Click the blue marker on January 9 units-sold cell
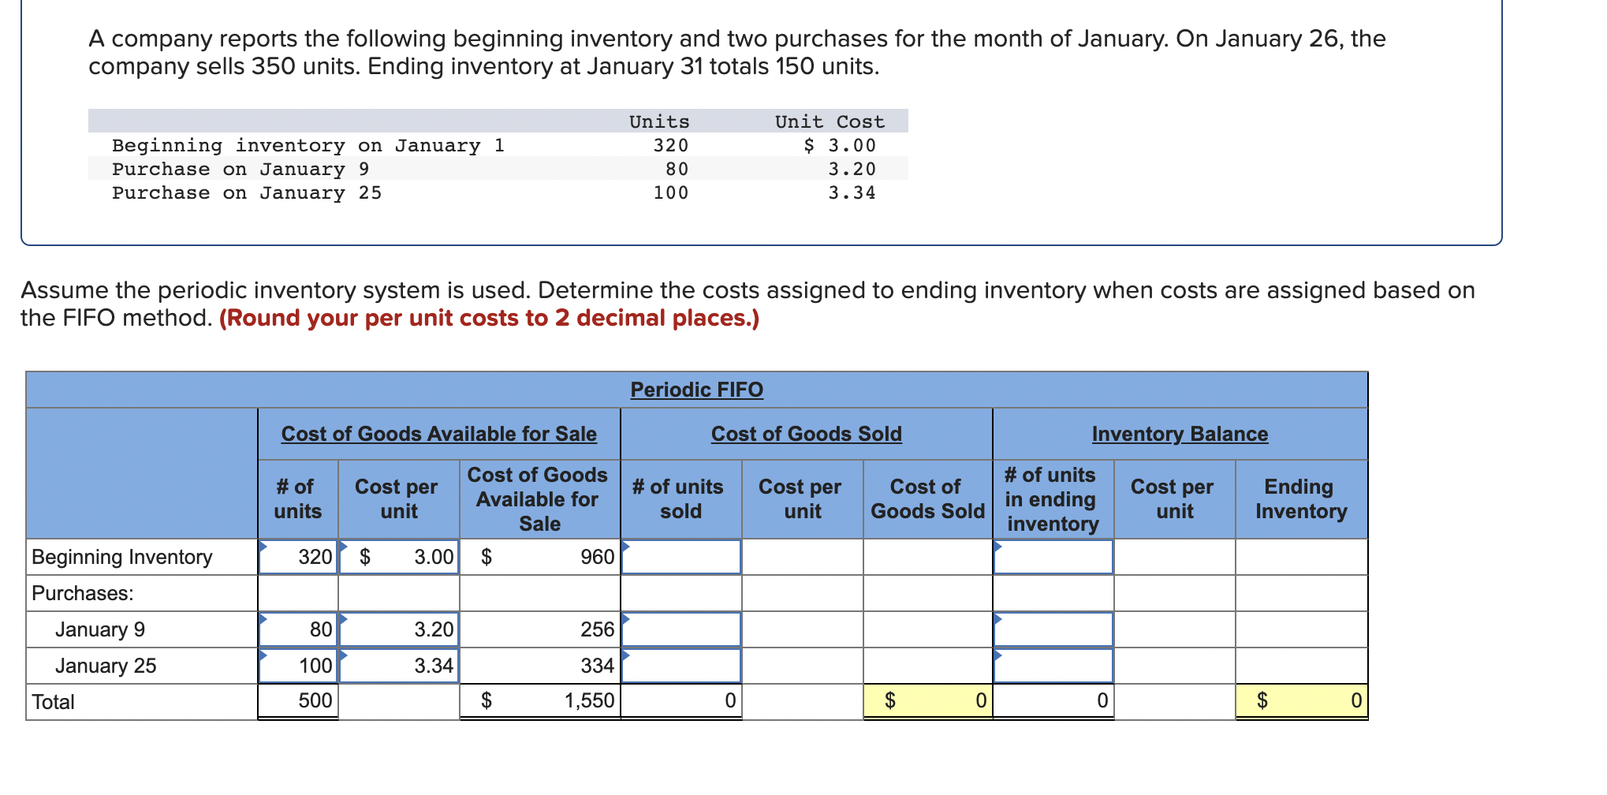This screenshot has width=1607, height=795. pos(625,618)
